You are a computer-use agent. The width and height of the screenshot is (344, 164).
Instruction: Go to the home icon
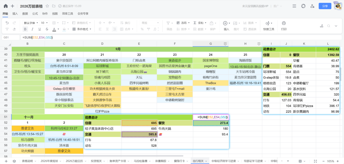(x=5, y=6)
